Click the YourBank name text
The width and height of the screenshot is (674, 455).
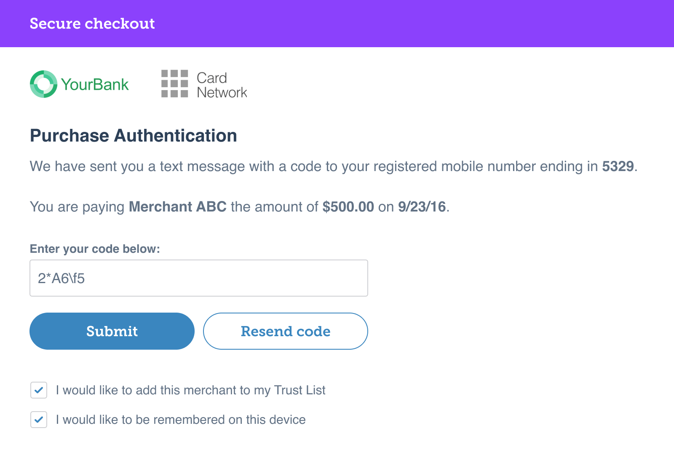(95, 85)
